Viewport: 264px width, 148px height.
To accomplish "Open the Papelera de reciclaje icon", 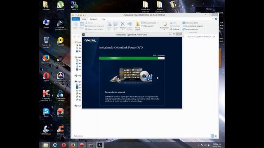I will [x=46, y=42].
